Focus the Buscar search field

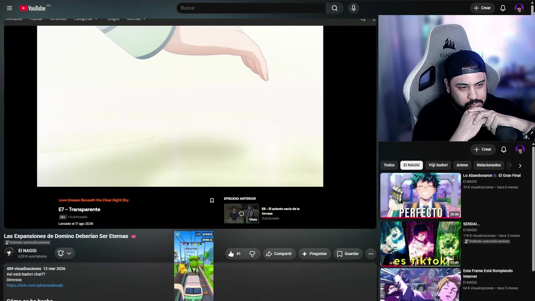pos(251,8)
